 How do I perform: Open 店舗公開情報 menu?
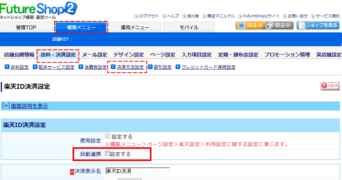pyautogui.click(x=19, y=55)
